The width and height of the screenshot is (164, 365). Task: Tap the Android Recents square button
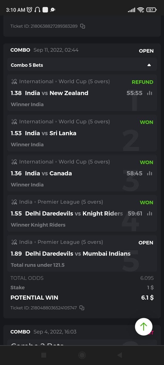44,355
